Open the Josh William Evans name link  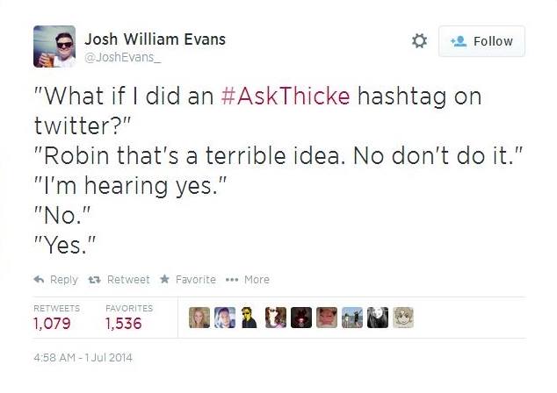click(155, 39)
